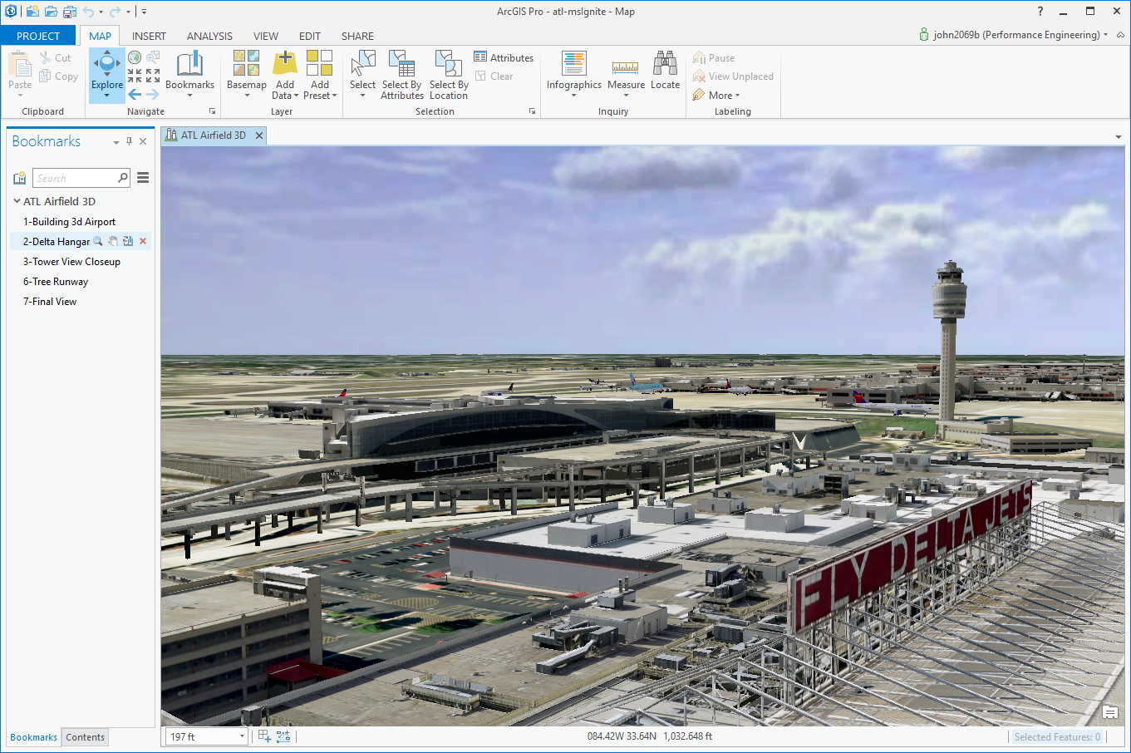Click the Pause labeling button
The height and width of the screenshot is (753, 1131).
point(714,57)
